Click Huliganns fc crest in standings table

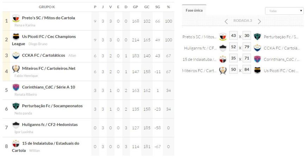tap(16, 125)
